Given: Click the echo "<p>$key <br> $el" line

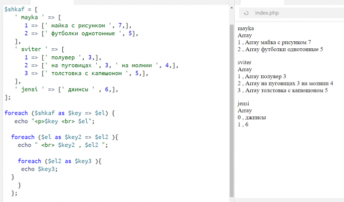Looking at the screenshot, I should tap(54, 121).
